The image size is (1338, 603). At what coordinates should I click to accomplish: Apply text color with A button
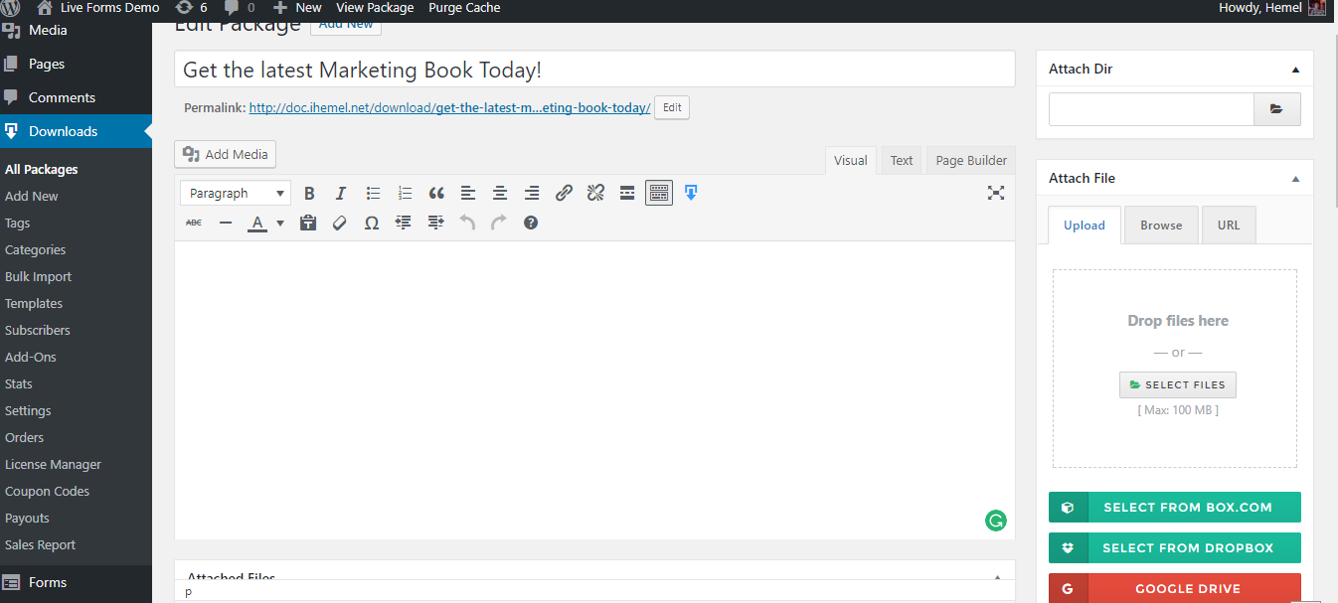pyautogui.click(x=257, y=224)
